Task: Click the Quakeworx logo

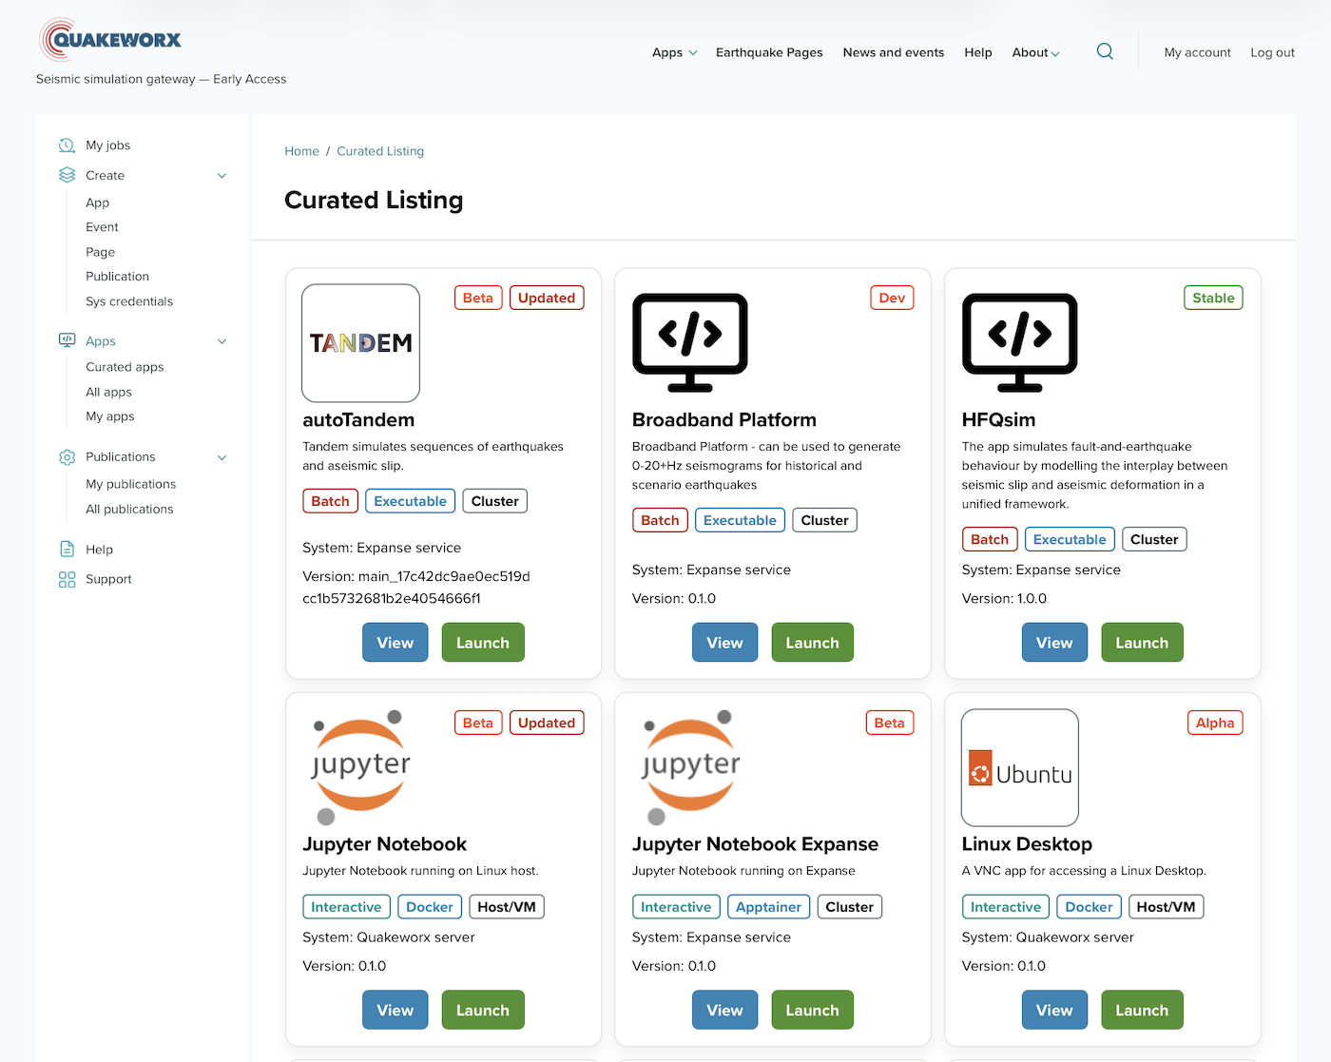Action: 110,40
